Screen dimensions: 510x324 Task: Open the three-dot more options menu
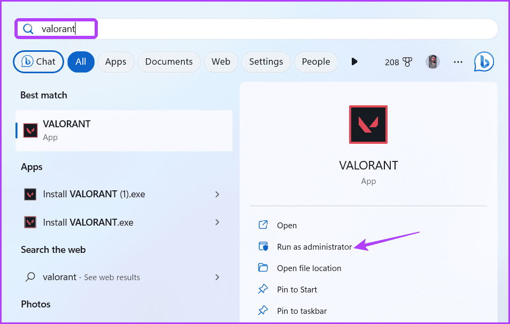pos(458,62)
